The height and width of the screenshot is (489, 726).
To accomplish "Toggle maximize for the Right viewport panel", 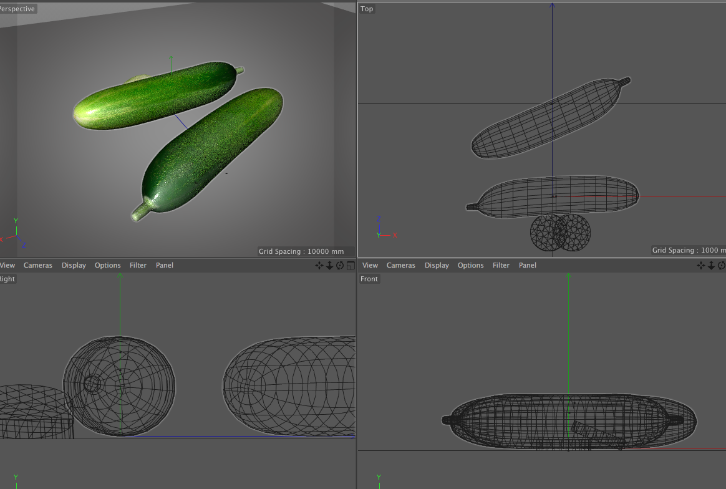I will 351,266.
